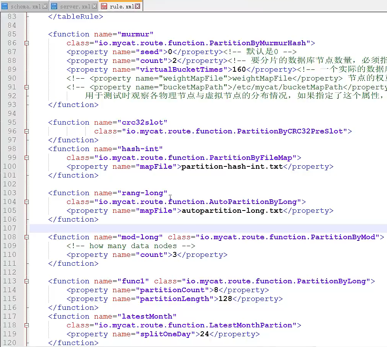
Task: Click the closing </function> tag on line 93
Action: [x=73, y=105]
